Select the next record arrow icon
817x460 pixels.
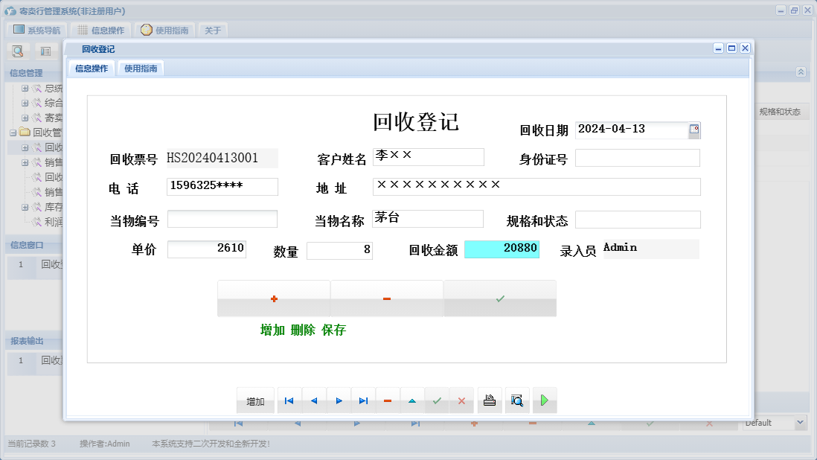339,400
